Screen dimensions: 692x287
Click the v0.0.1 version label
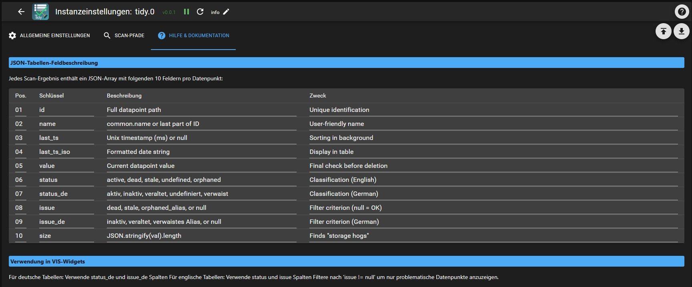[169, 12]
